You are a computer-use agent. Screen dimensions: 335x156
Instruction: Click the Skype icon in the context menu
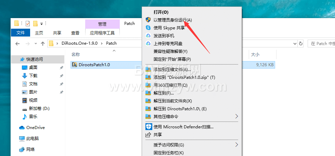(148, 28)
